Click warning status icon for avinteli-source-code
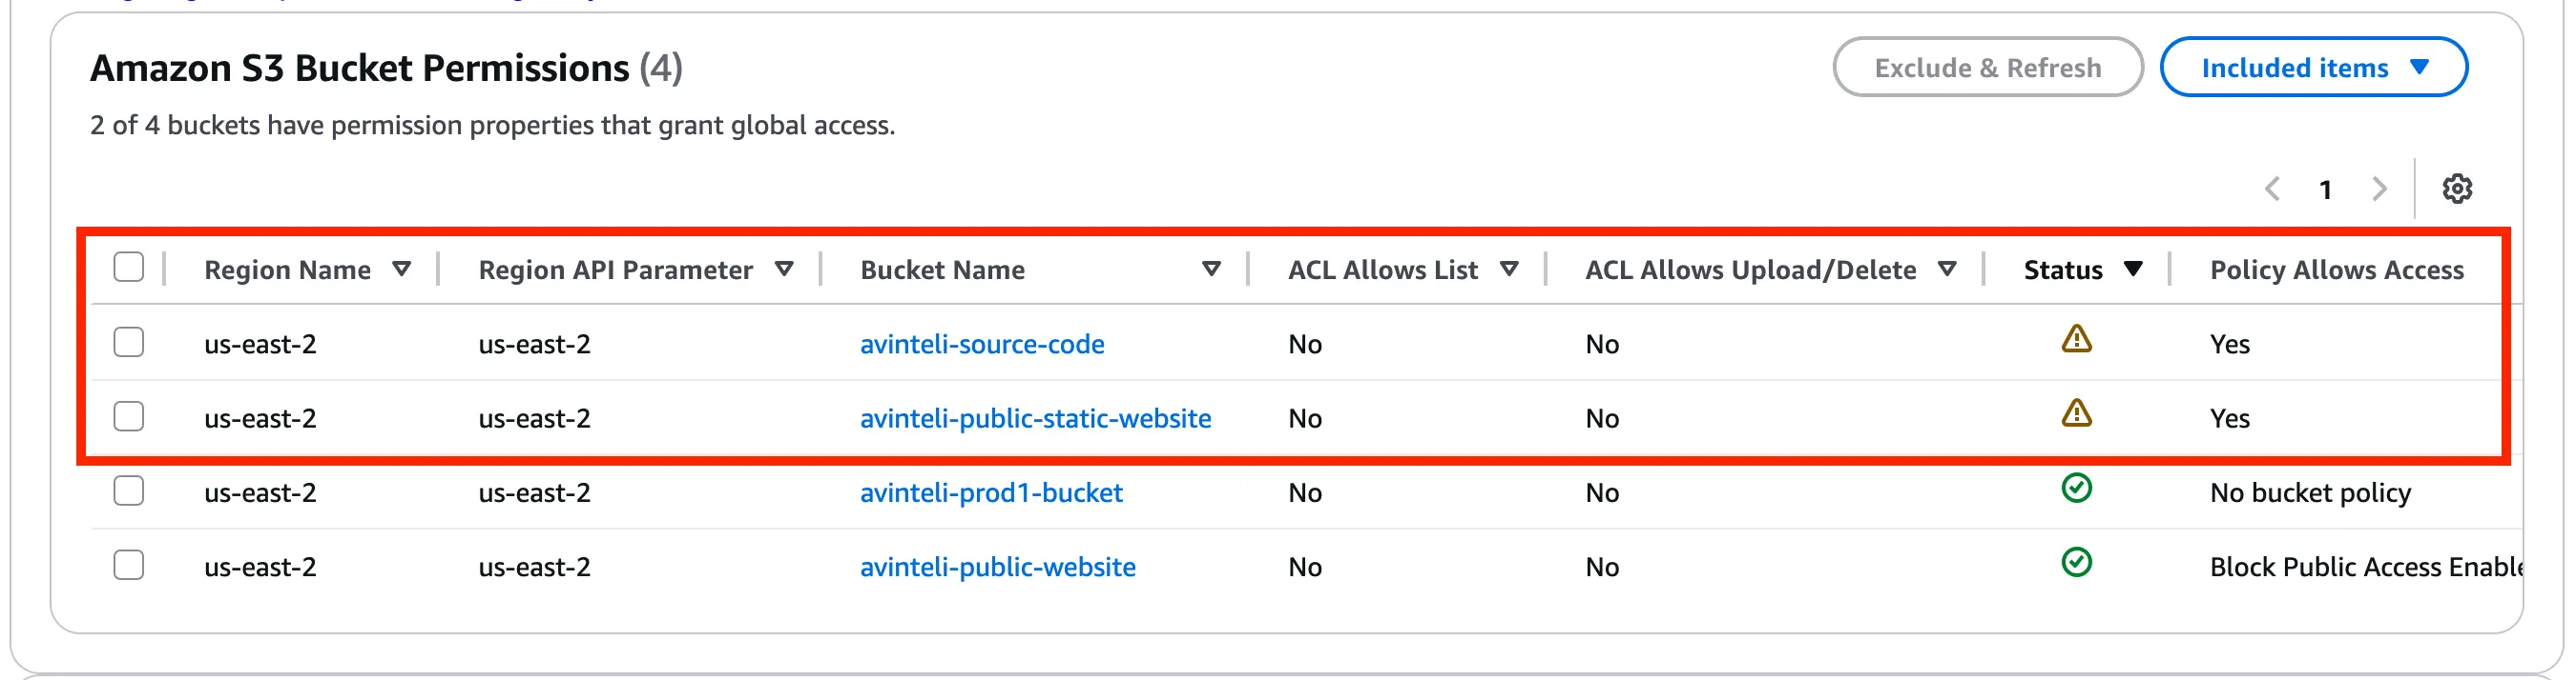The width and height of the screenshot is (2576, 680). click(x=2076, y=341)
